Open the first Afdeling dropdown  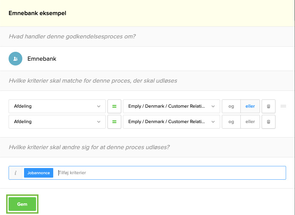pyautogui.click(x=57, y=106)
